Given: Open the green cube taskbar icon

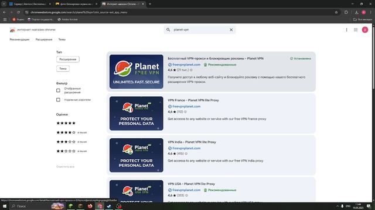Looking at the screenshot, I should point(70,206).
